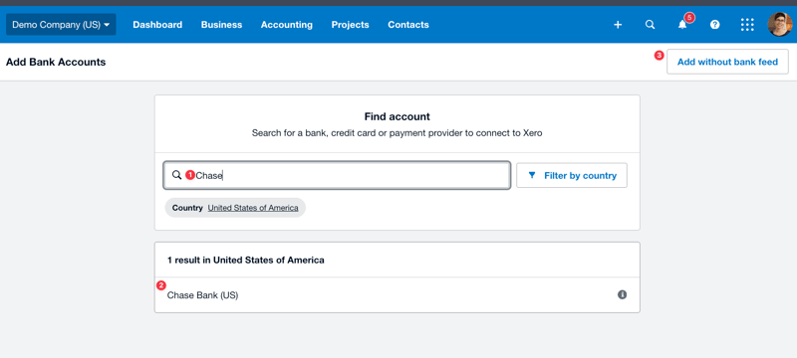Open the help question mark menu
This screenshot has width=797, height=358.
tap(714, 24)
